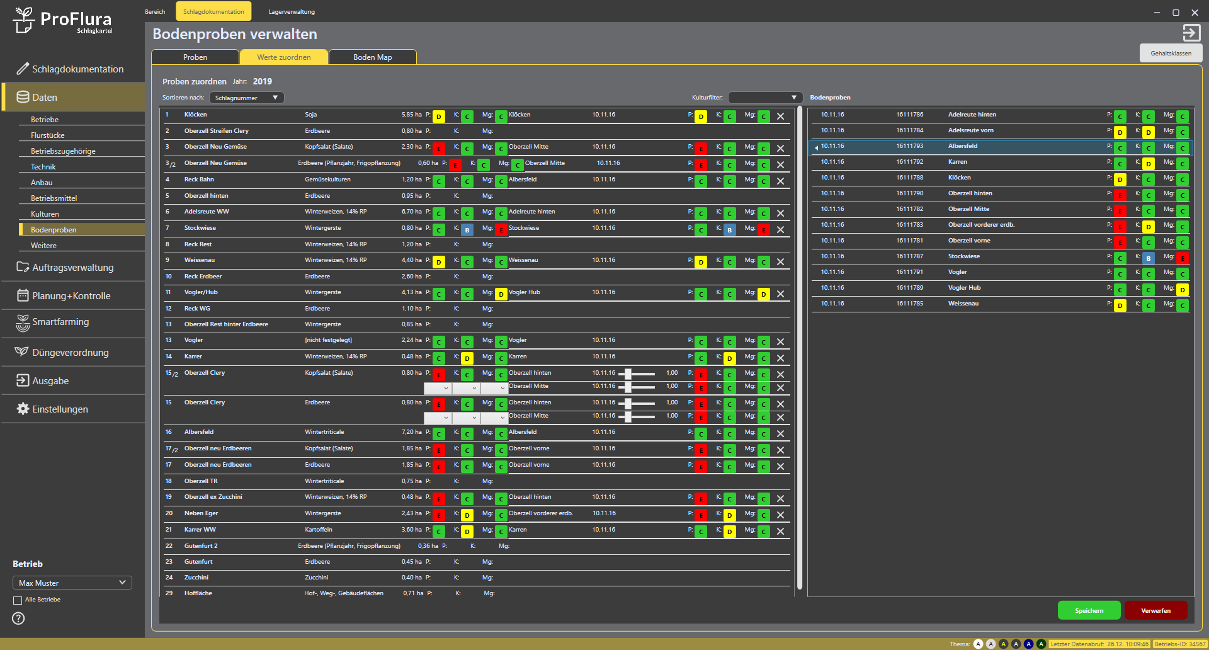Click the green Speichern button

(x=1089, y=610)
